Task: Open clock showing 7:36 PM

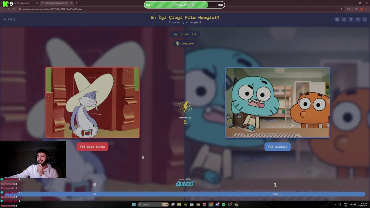Action: point(362,205)
